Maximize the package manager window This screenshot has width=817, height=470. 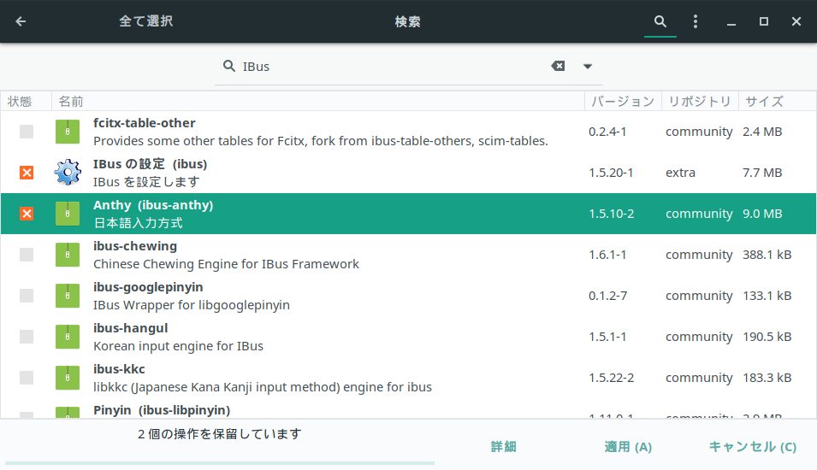pos(764,21)
